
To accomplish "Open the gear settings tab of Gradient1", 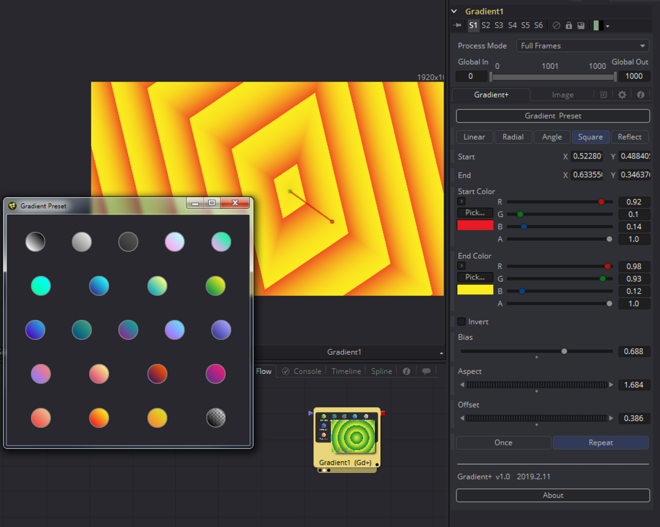I will tap(622, 95).
